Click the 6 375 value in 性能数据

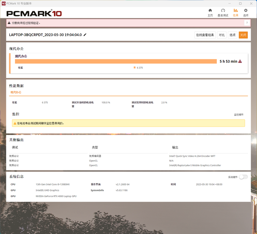click(x=45, y=103)
